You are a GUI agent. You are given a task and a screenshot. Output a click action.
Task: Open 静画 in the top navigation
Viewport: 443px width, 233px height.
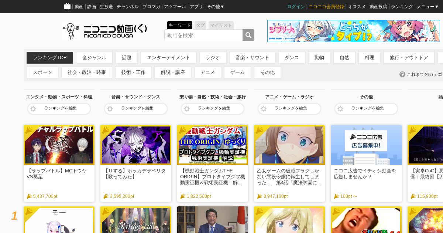(x=92, y=7)
